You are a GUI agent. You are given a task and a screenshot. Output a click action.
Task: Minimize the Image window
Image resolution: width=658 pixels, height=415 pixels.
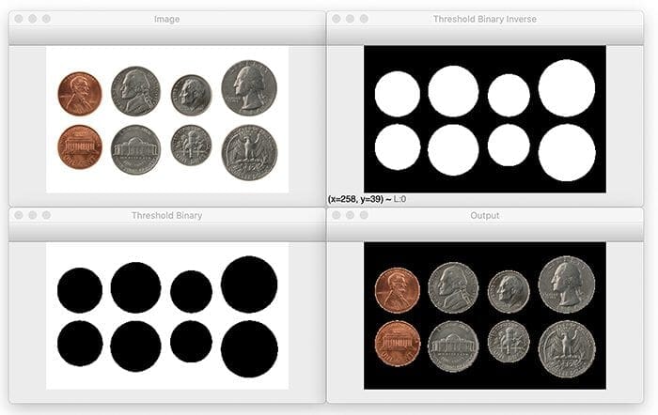pyautogui.click(x=33, y=19)
